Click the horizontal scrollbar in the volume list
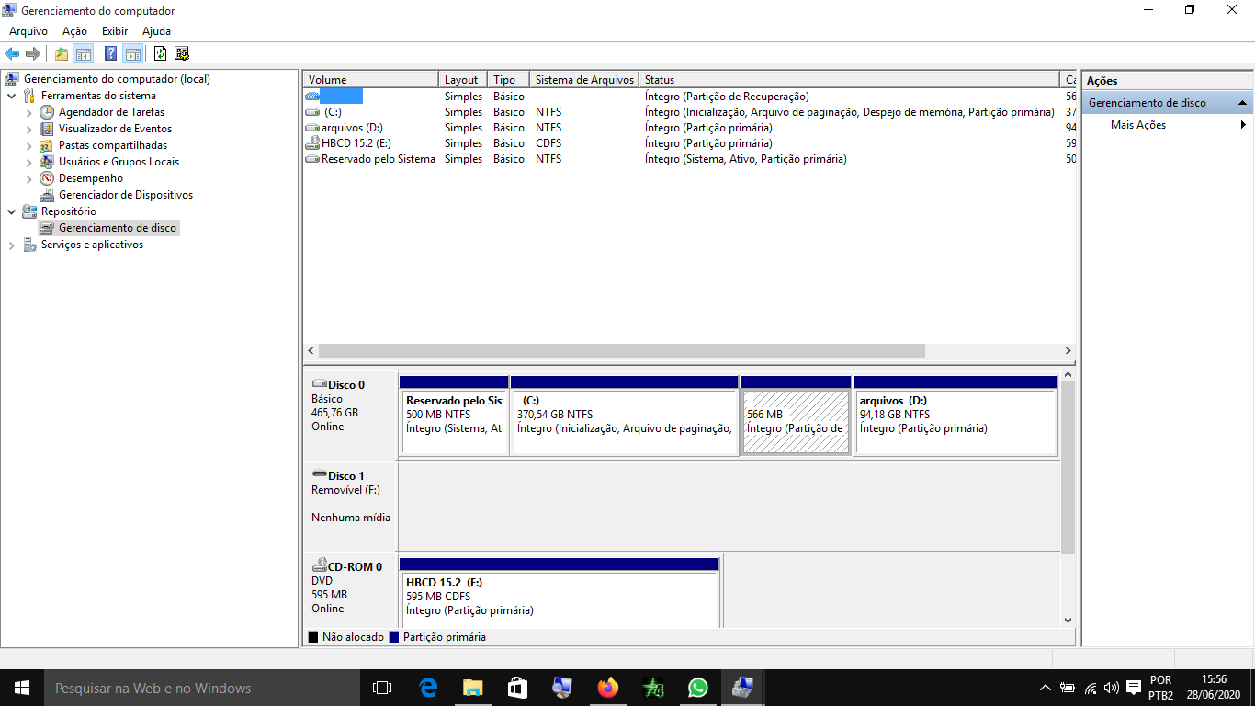 tap(621, 351)
